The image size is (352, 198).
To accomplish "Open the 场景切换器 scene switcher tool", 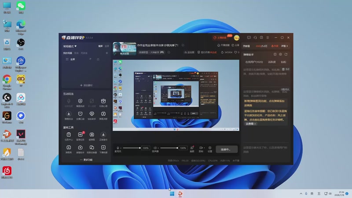I will 92,149.
